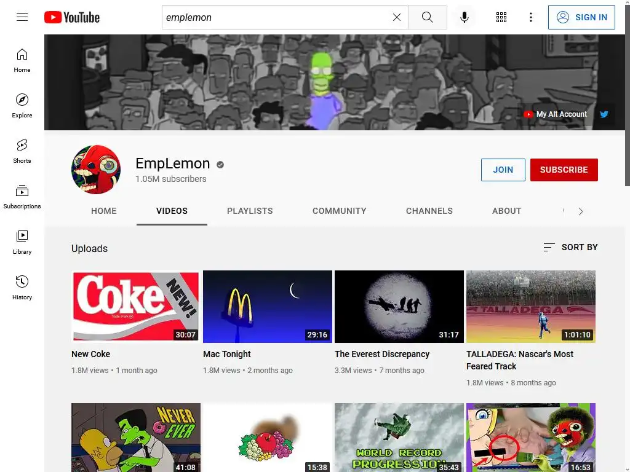Image resolution: width=630 pixels, height=472 pixels.
Task: Click the Mac Tonight video title
Action: [227, 354]
